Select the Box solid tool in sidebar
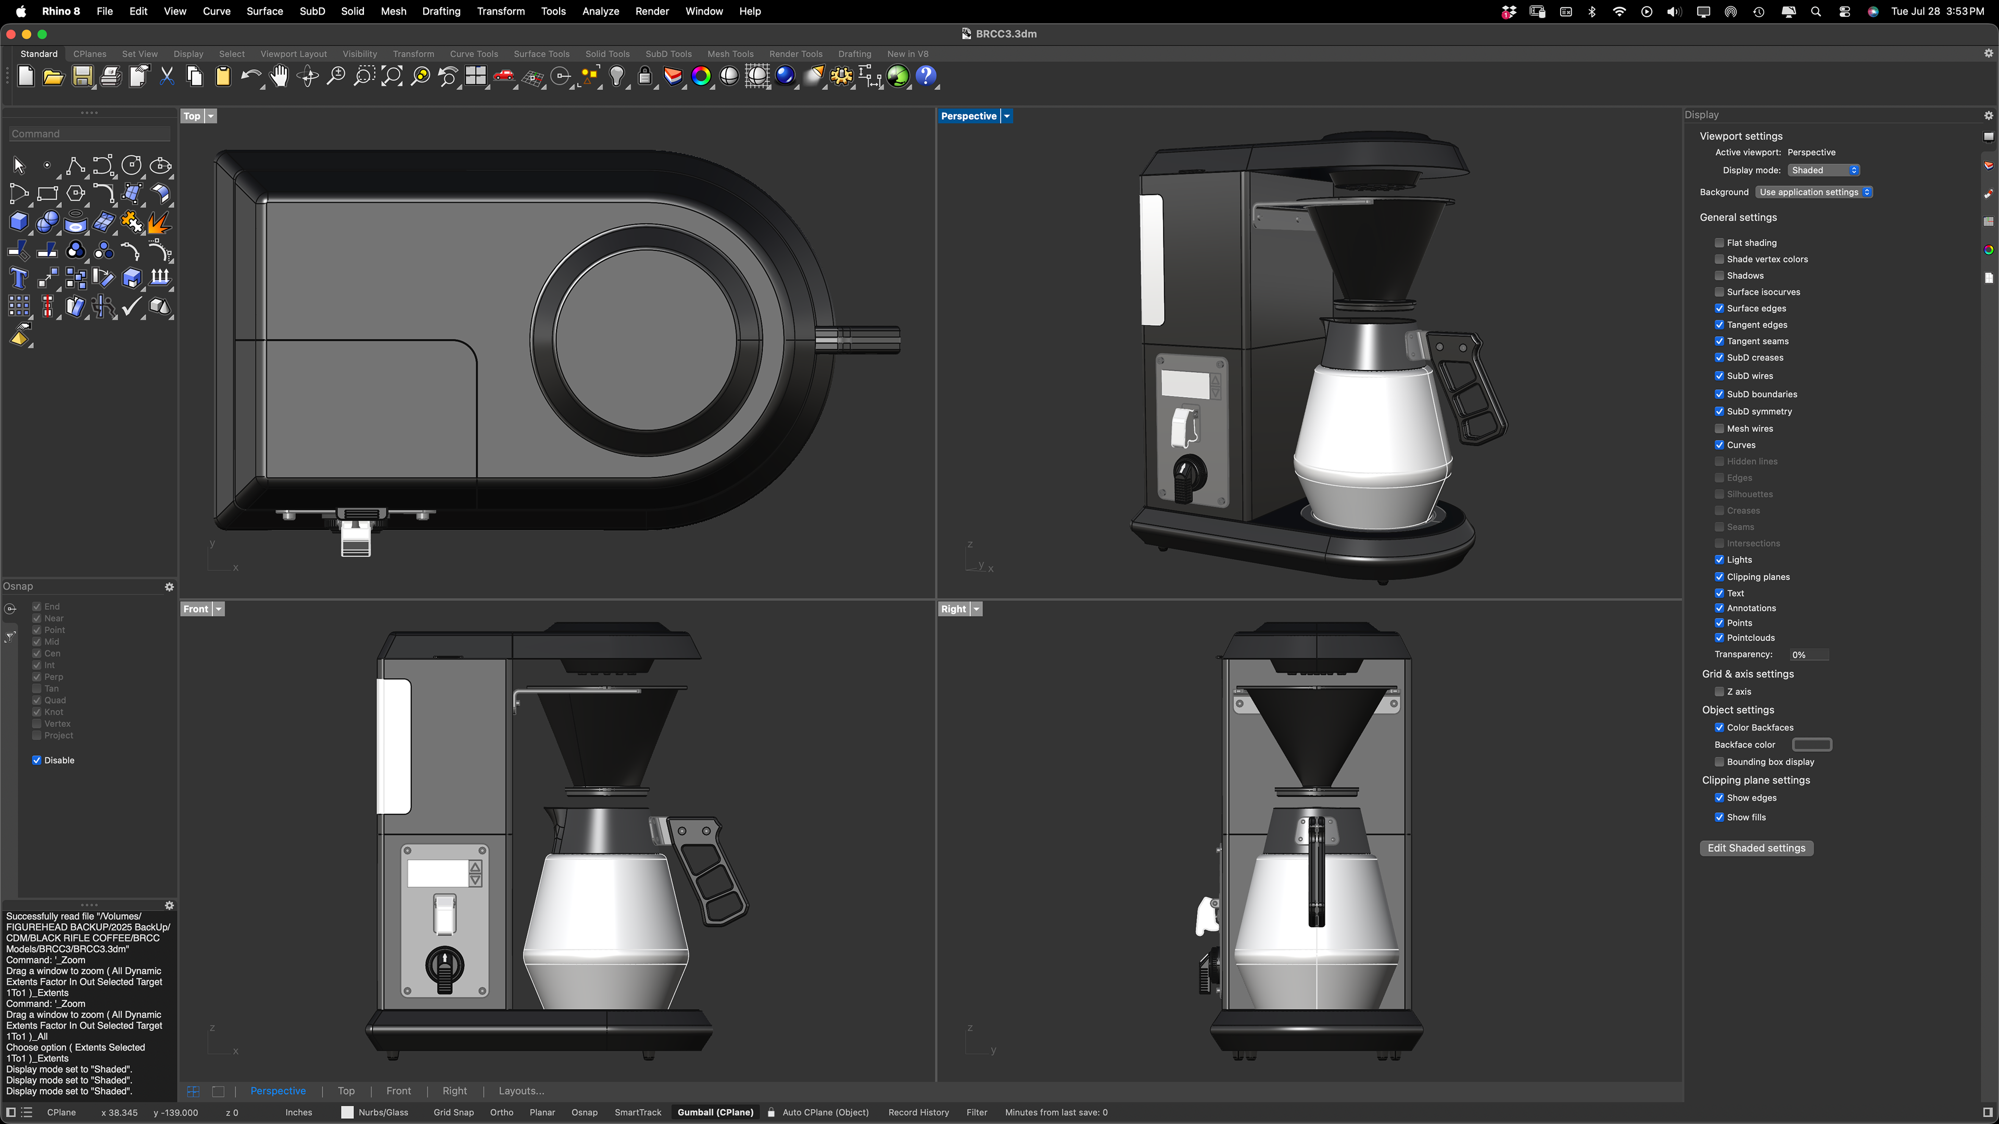The height and width of the screenshot is (1124, 1999). pos(19,223)
